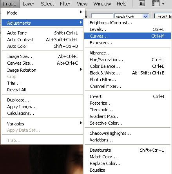
Task: Launch Adobe Bridge via Br icon
Action: [142, 4]
